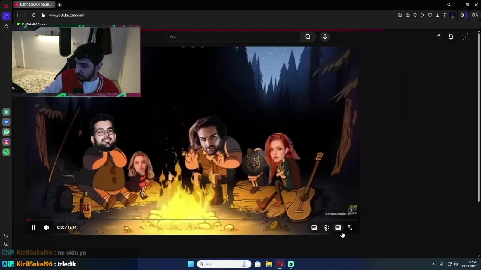The height and width of the screenshot is (270, 481).
Task: Open Microsoft Store from the taskbar
Action: pos(258,264)
